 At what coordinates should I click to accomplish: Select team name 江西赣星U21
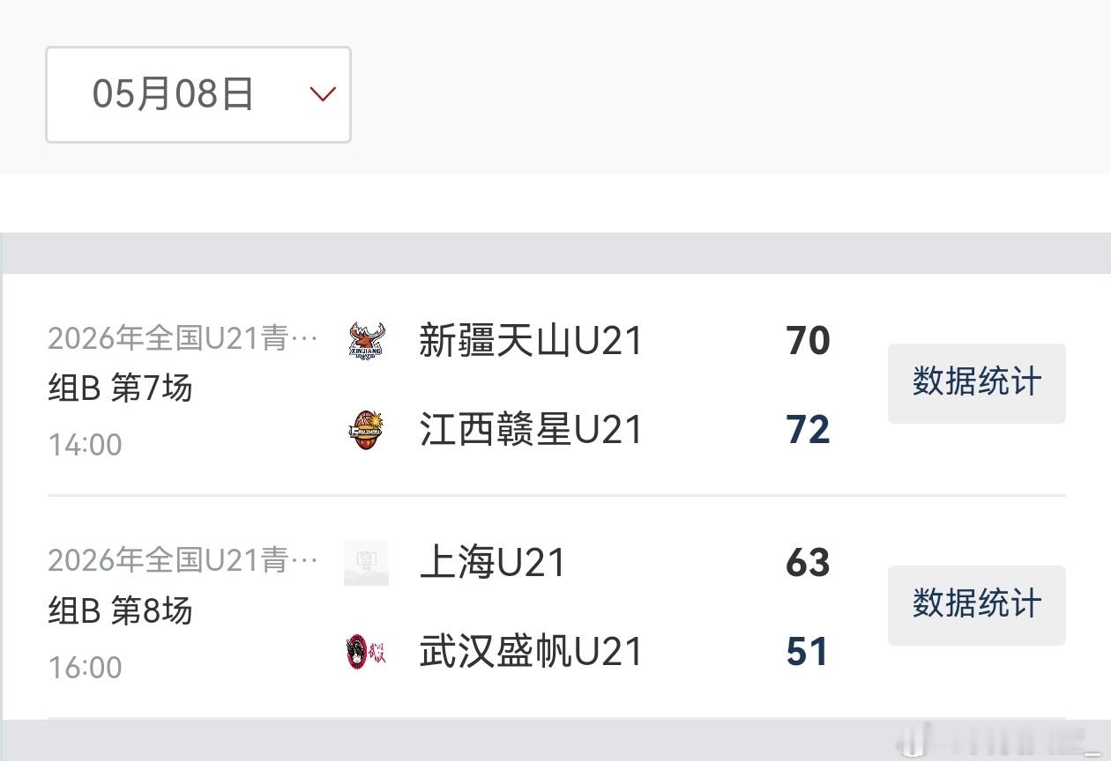(x=531, y=430)
